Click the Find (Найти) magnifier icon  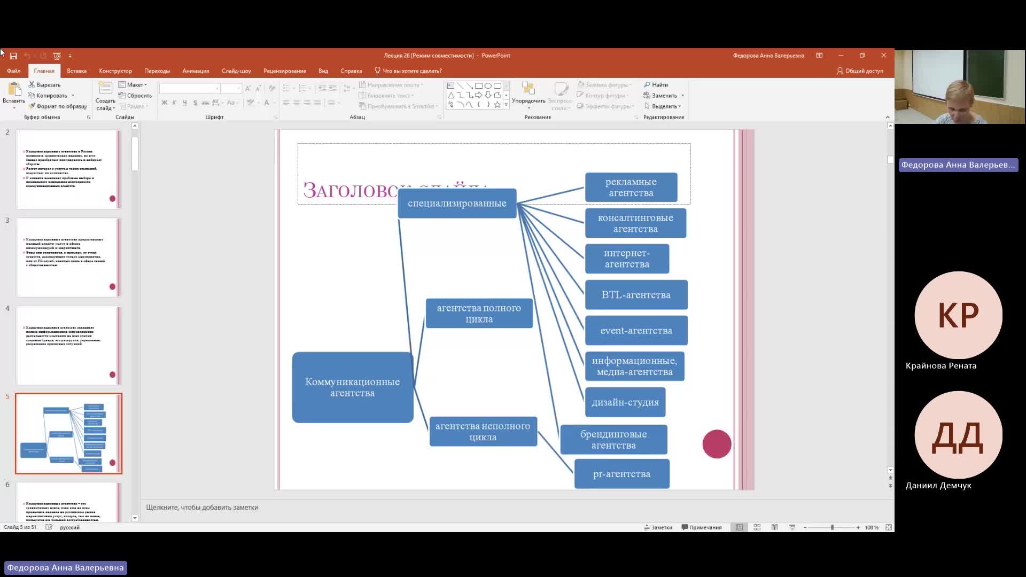tap(647, 84)
